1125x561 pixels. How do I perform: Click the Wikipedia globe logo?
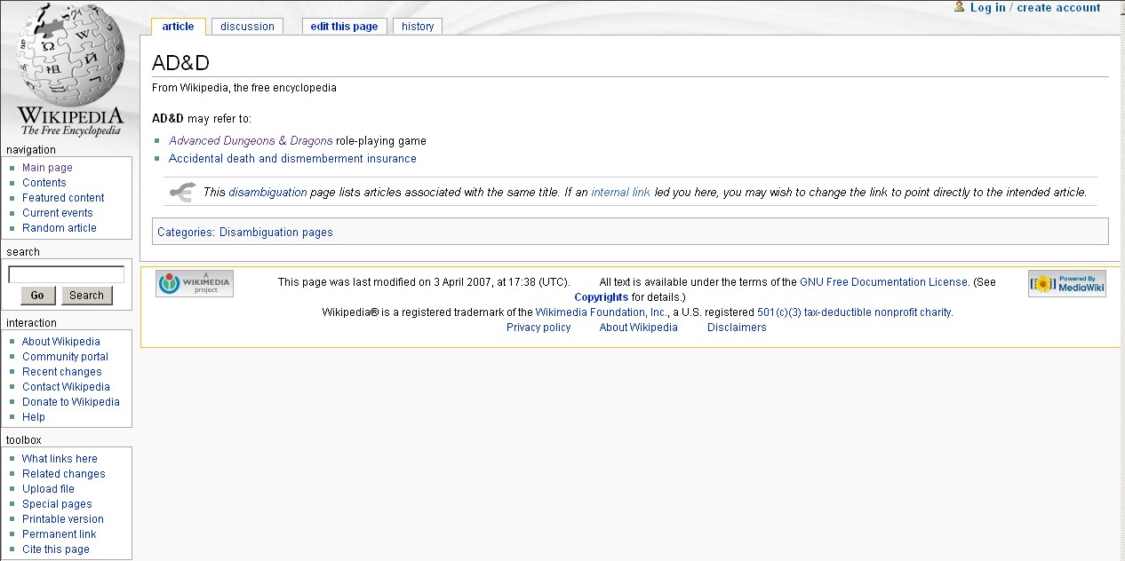[70, 69]
